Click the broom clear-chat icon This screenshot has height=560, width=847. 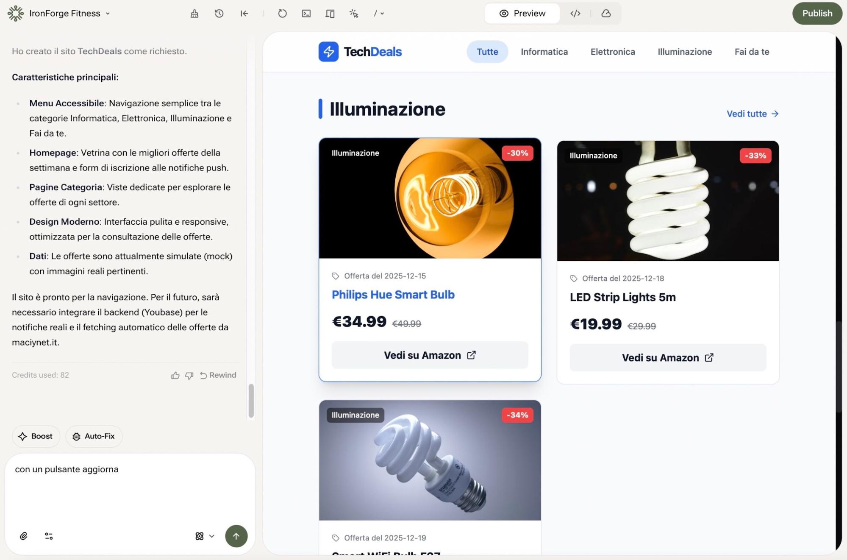194,14
